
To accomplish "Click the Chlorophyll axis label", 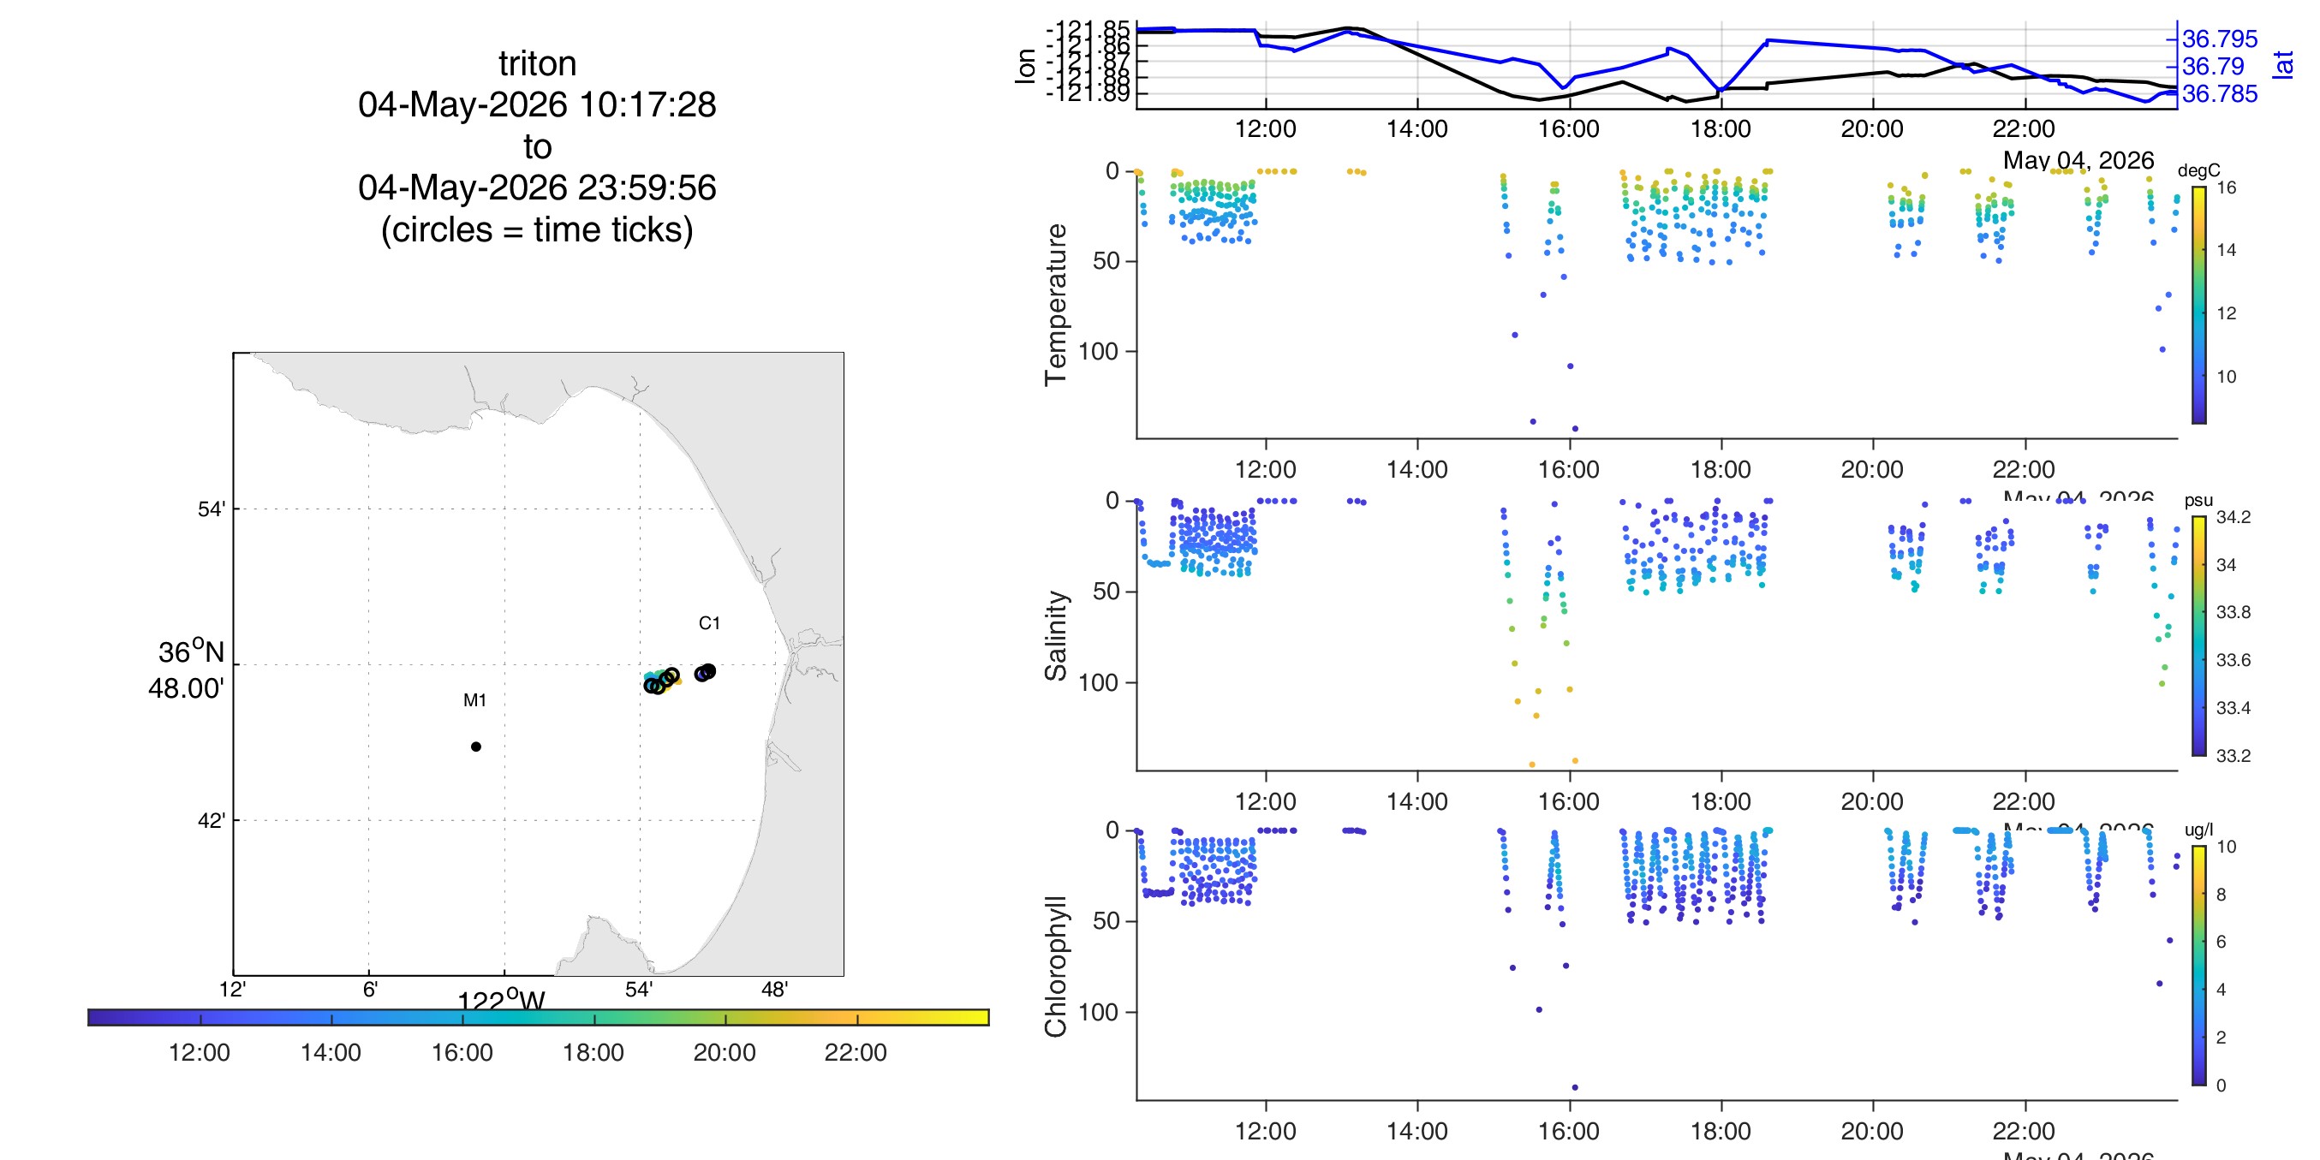I will coord(1054,967).
